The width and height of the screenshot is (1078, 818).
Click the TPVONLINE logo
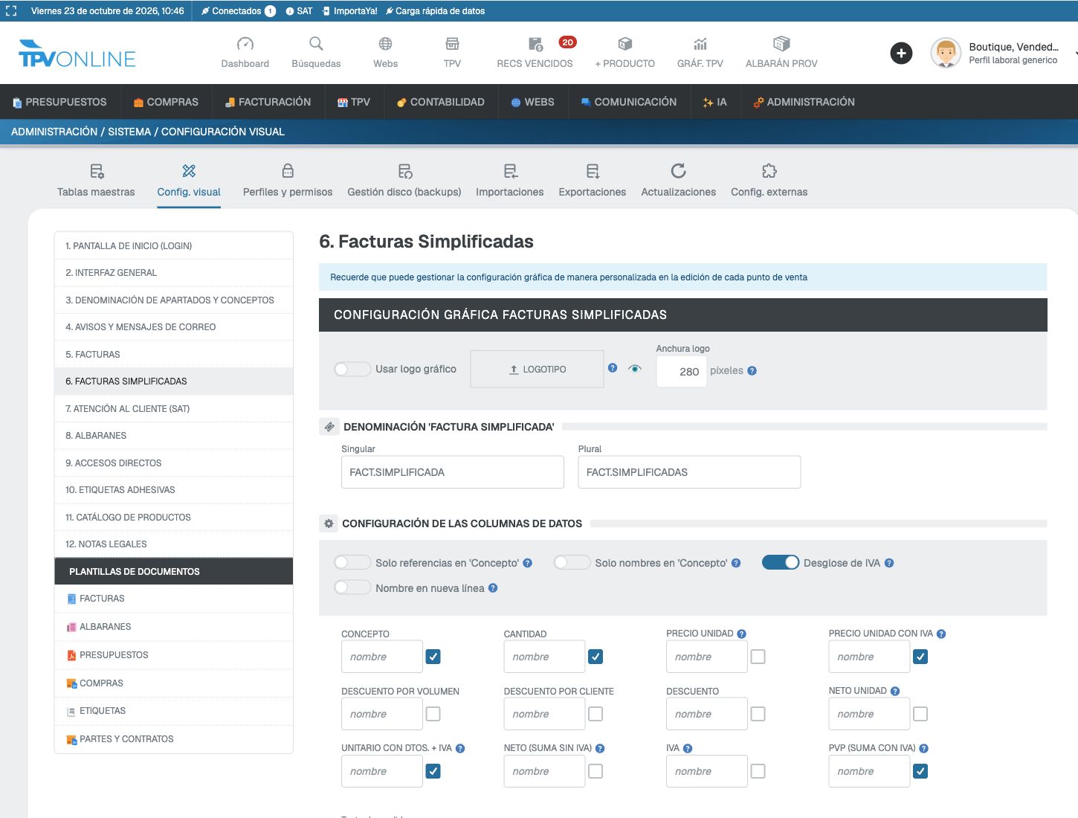77,54
